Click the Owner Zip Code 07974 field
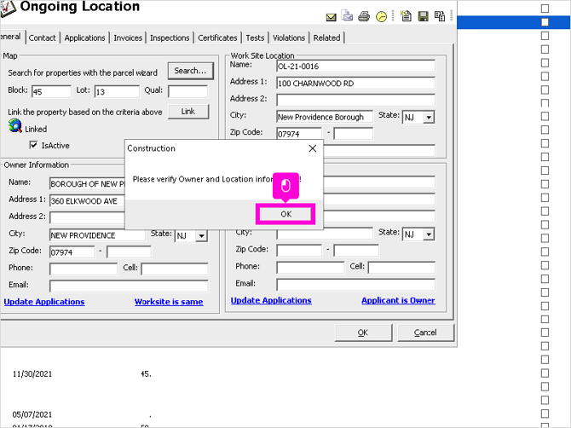The image size is (571, 428). coord(72,252)
